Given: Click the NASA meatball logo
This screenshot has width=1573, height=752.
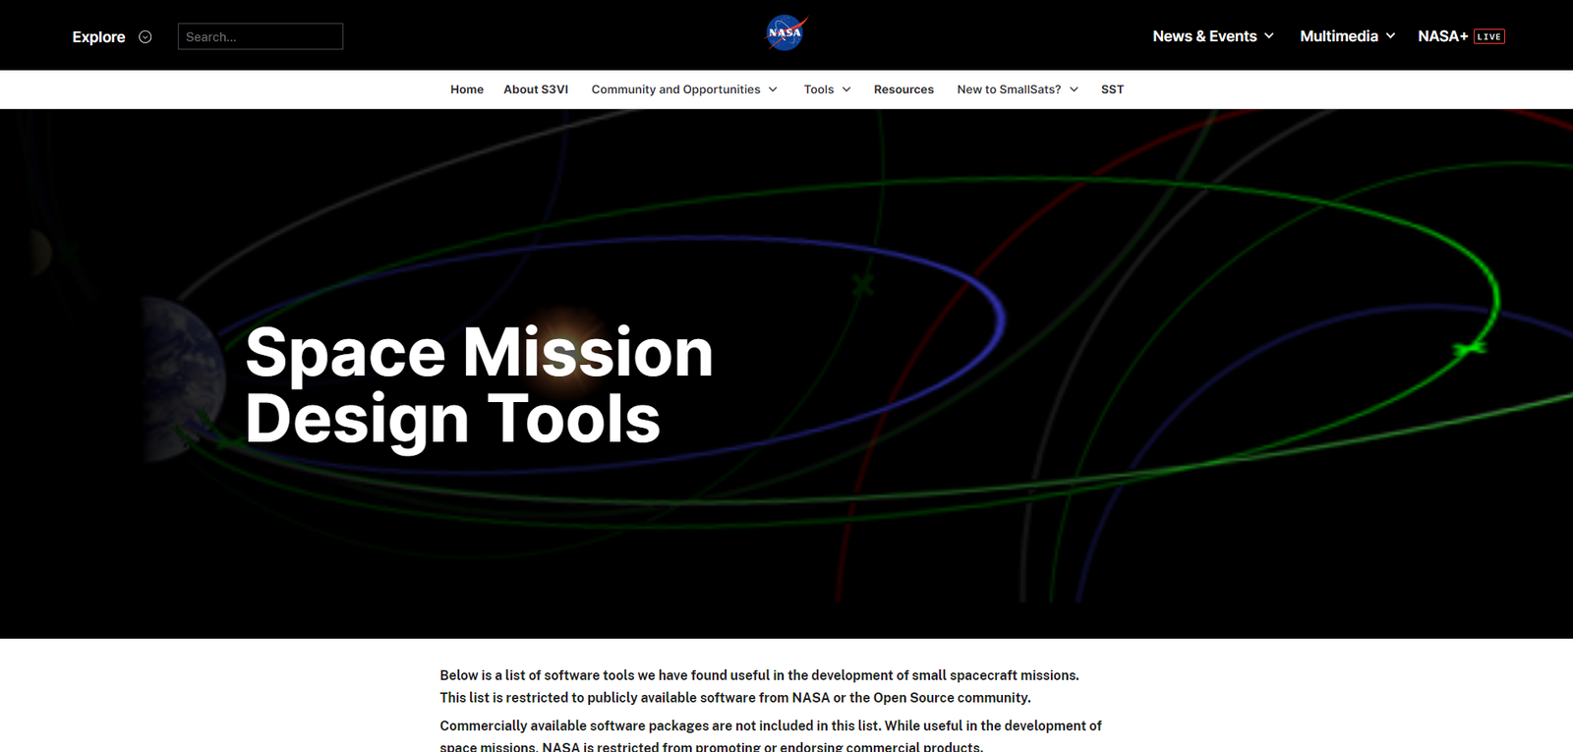Looking at the screenshot, I should (786, 33).
